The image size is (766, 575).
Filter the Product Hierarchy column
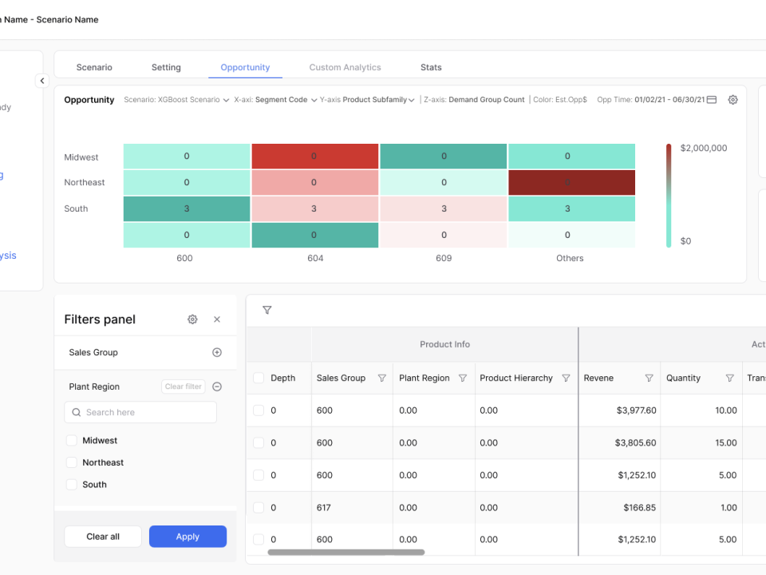[566, 379]
